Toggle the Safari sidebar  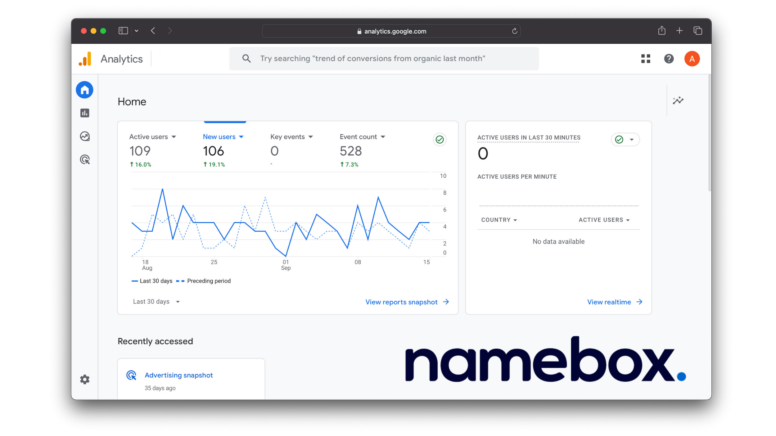[123, 31]
